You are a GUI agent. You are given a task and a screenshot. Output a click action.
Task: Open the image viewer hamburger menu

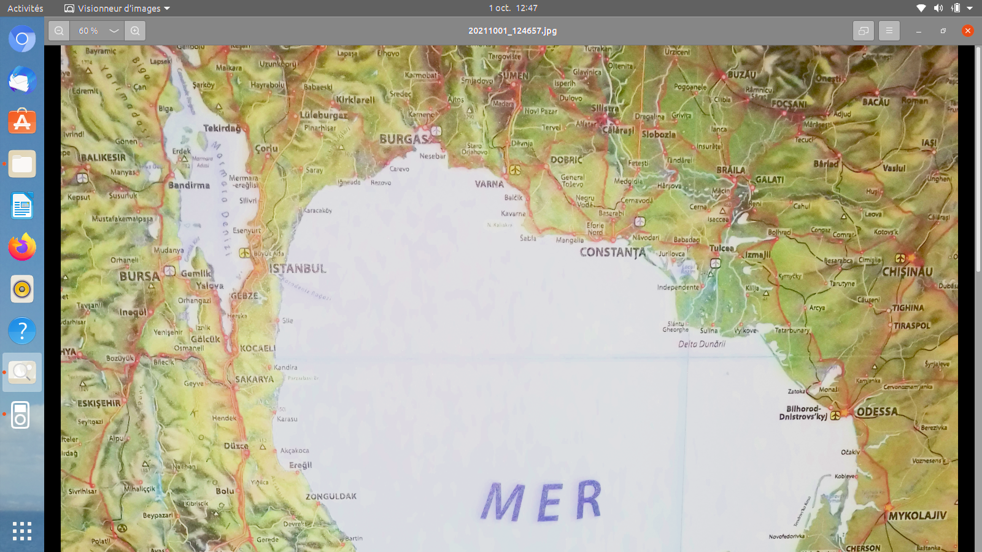pos(889,31)
